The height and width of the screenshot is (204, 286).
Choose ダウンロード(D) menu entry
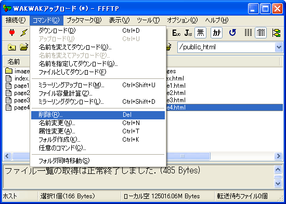[98, 31]
